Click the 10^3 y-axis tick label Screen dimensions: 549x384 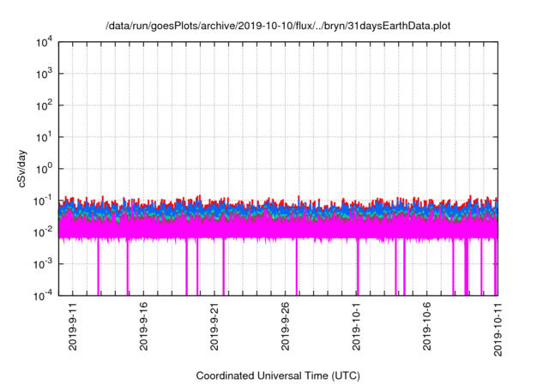point(45,74)
